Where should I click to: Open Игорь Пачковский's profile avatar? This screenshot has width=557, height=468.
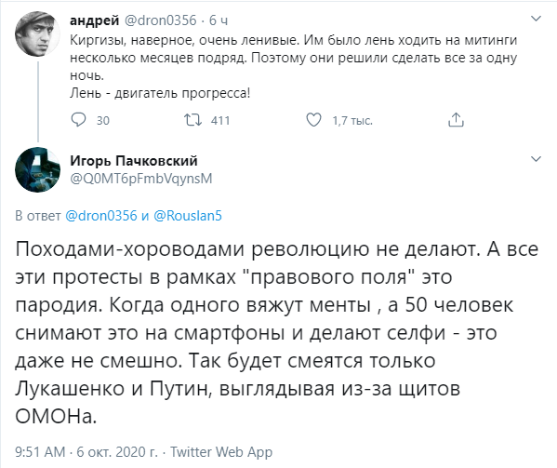[x=37, y=169]
